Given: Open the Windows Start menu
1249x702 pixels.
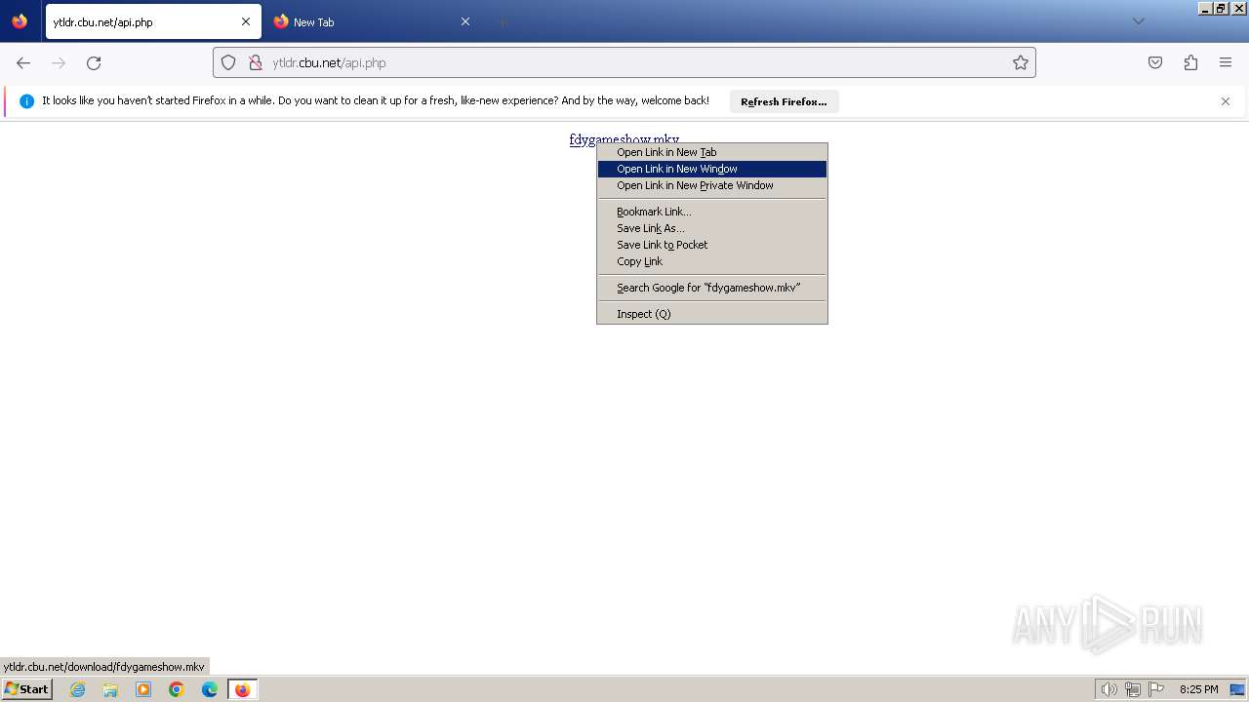Looking at the screenshot, I should 27,689.
